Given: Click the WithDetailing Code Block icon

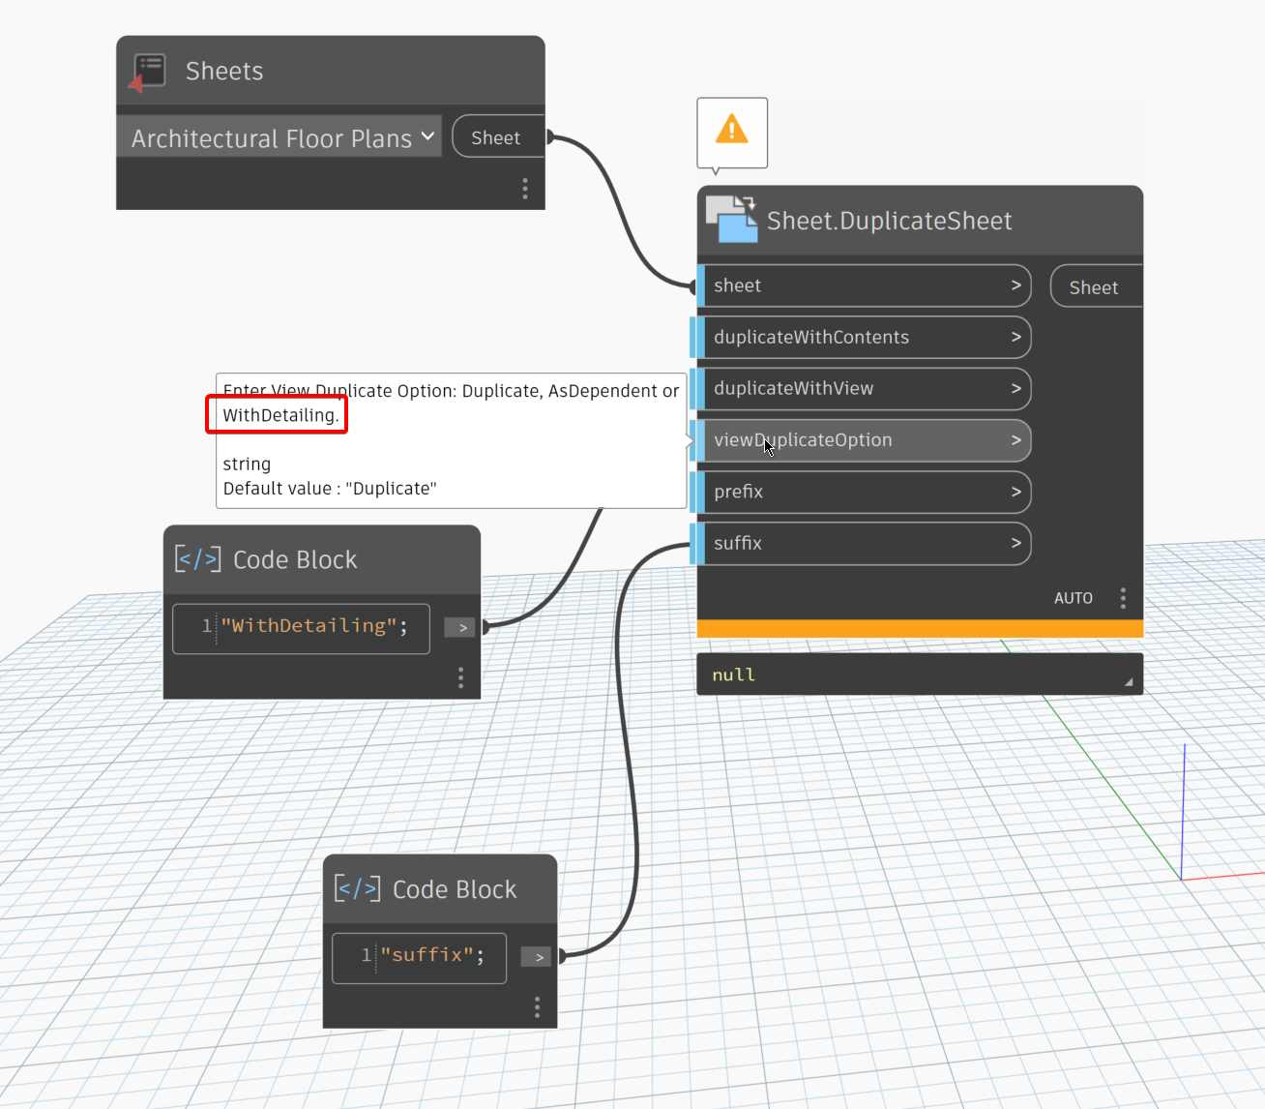Looking at the screenshot, I should [198, 558].
